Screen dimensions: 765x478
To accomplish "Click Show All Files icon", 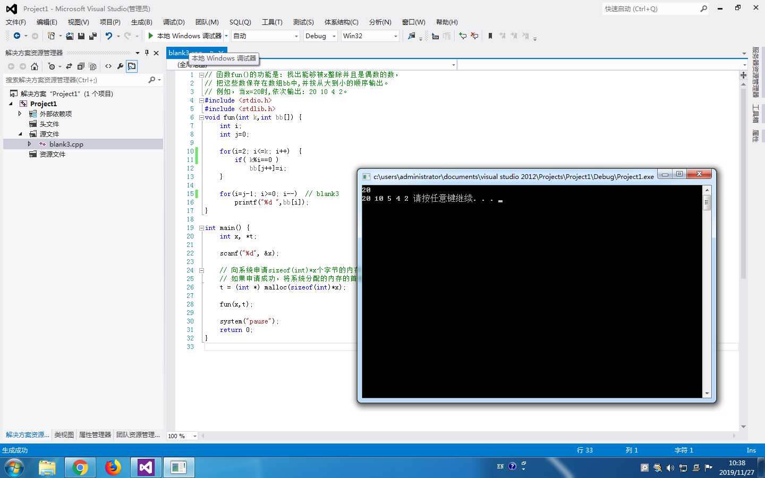I will click(x=92, y=66).
